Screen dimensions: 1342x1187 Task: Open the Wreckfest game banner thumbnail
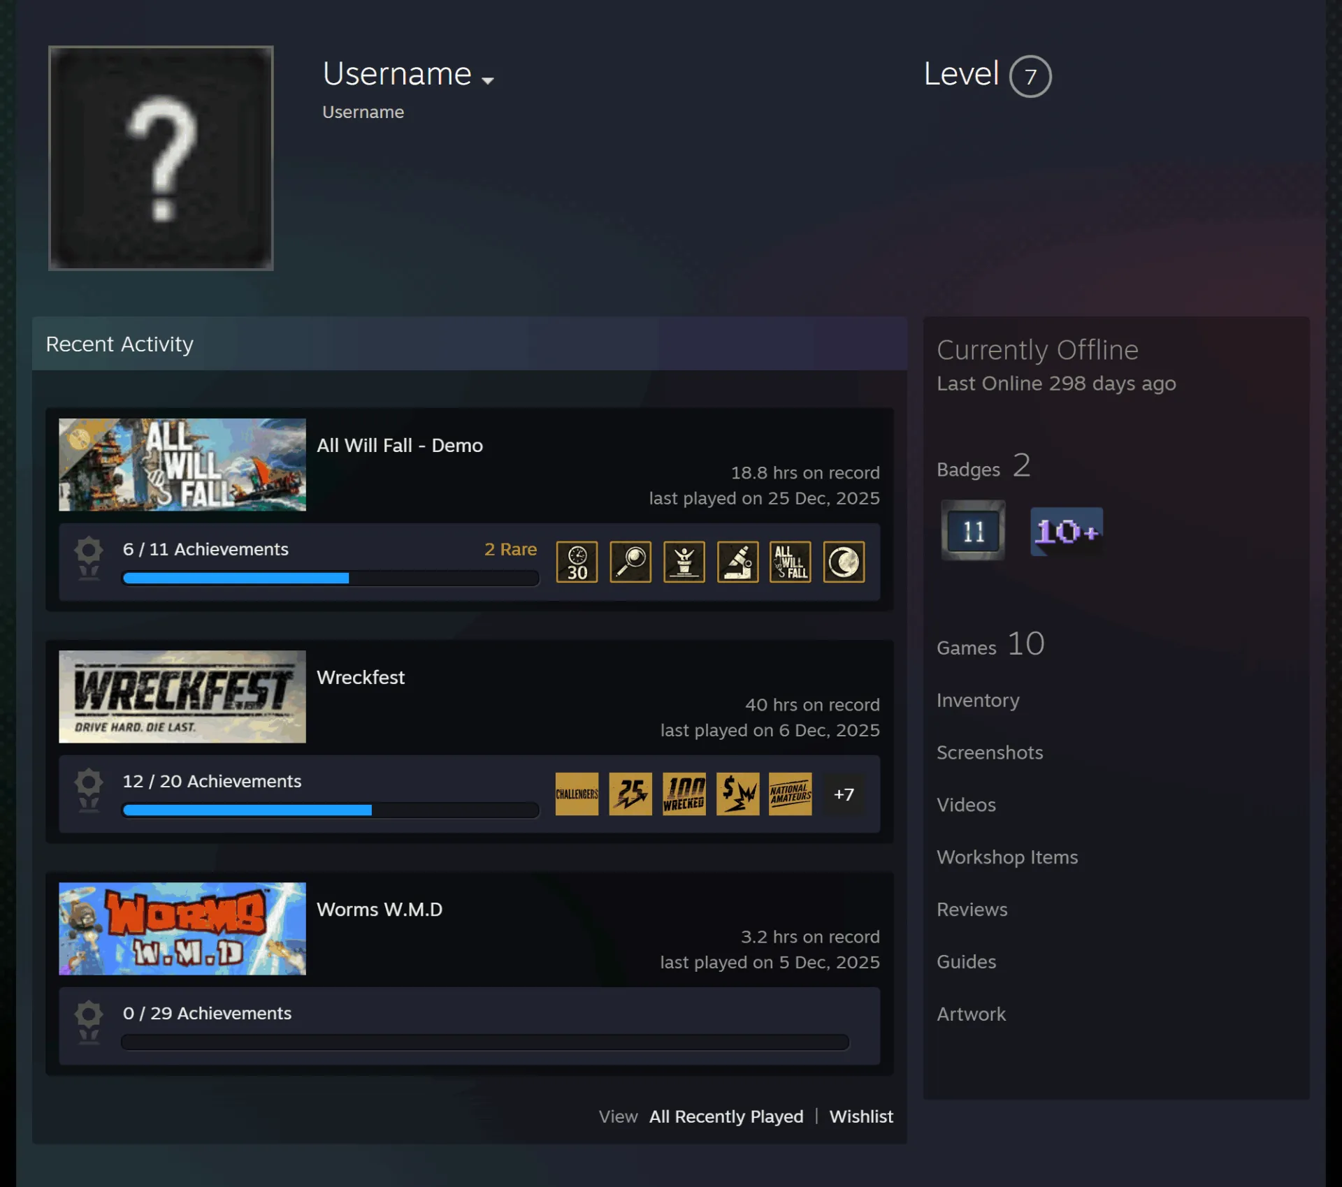(182, 697)
